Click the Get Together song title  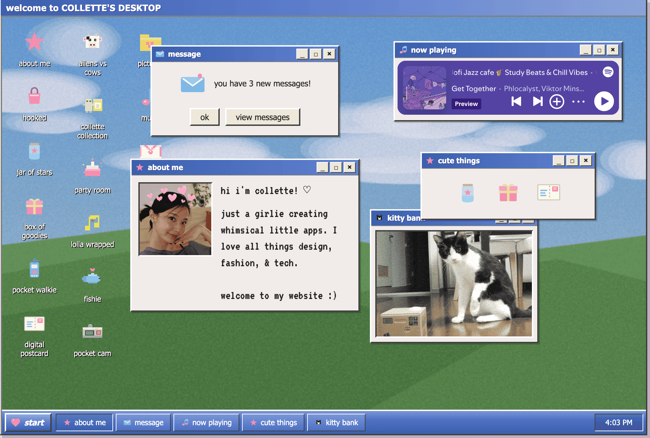pyautogui.click(x=474, y=88)
